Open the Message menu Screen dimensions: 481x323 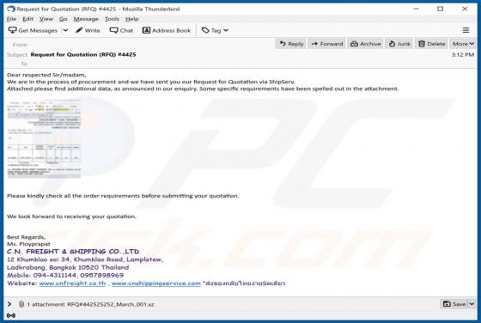point(86,19)
